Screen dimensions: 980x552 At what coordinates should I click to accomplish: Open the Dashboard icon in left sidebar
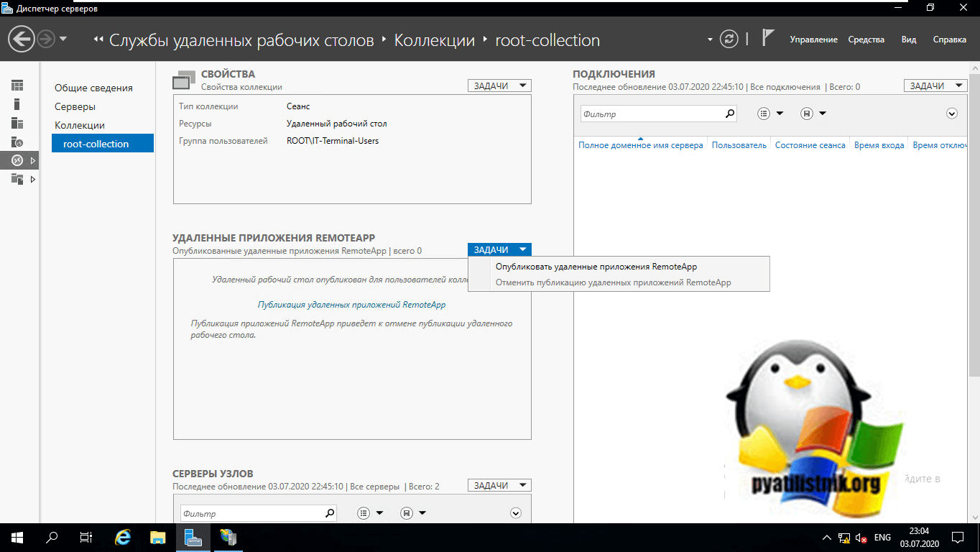tap(17, 86)
